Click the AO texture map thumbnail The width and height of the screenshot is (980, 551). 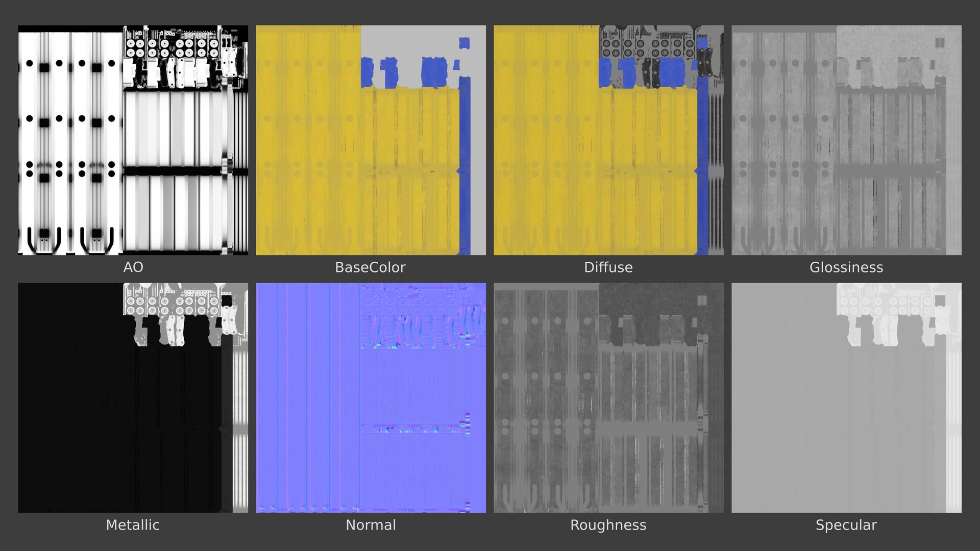pos(133,140)
